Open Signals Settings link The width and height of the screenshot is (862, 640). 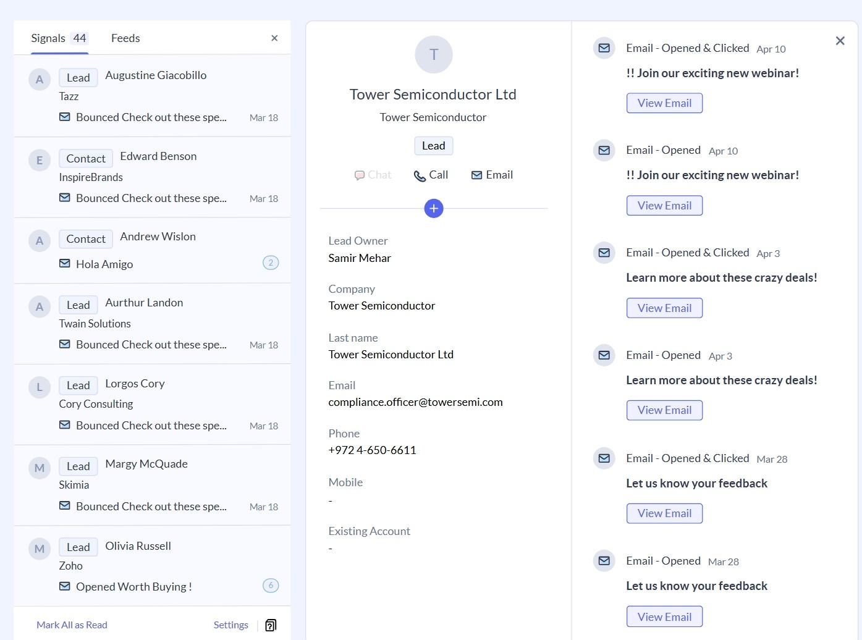point(230,625)
